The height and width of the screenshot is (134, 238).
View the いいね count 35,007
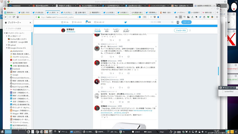coord(126,31)
